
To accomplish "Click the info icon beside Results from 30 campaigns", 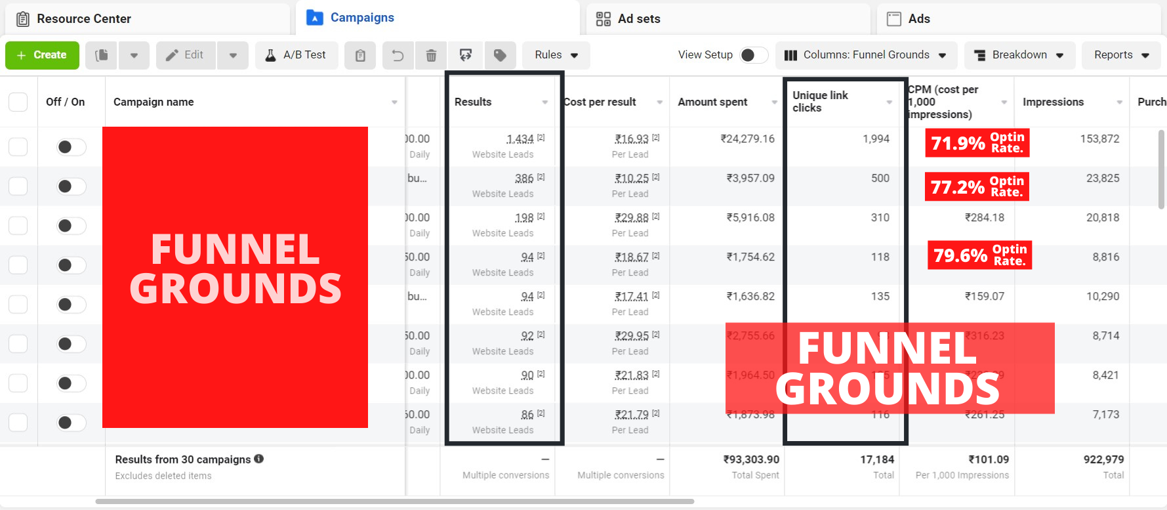I will pos(259,459).
